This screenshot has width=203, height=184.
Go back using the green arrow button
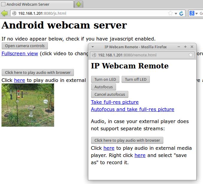4,13
